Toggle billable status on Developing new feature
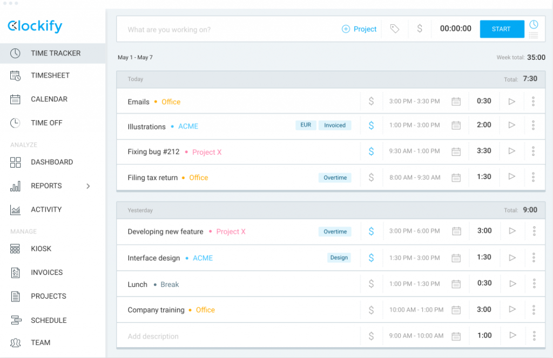The image size is (553, 358). click(x=371, y=231)
